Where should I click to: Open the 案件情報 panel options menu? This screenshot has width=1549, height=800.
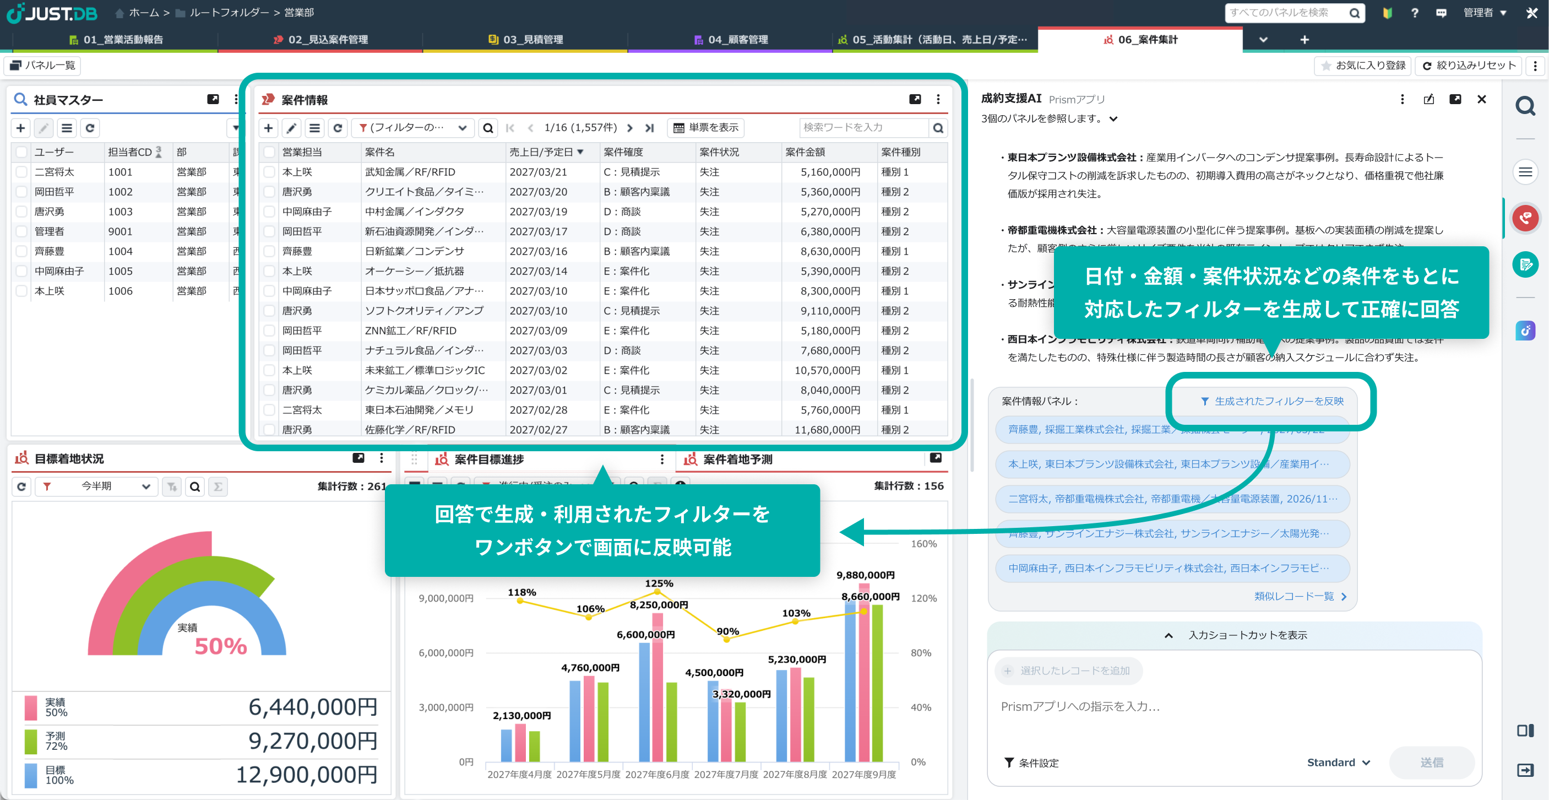click(938, 99)
